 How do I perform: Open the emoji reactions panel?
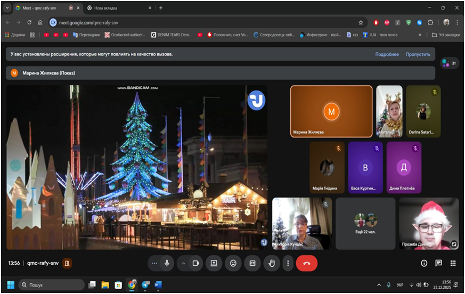233,263
